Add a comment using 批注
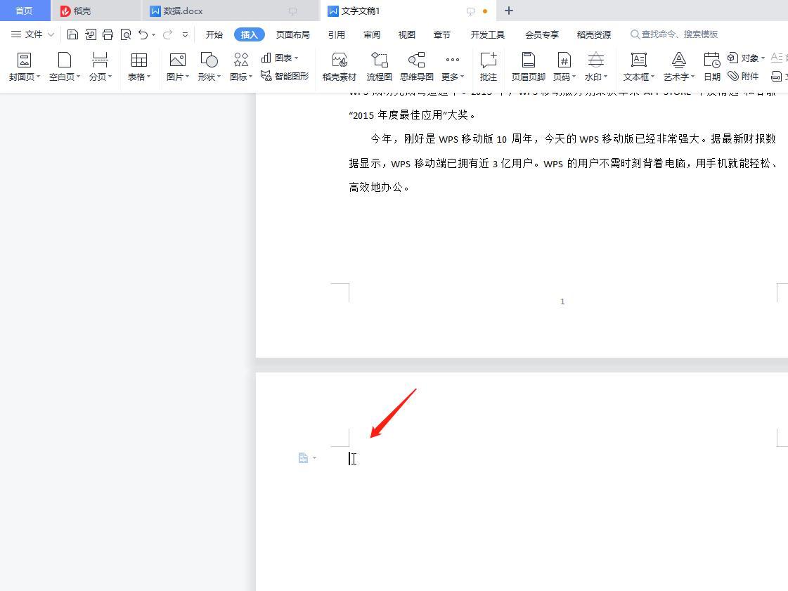The width and height of the screenshot is (788, 591). (488, 67)
